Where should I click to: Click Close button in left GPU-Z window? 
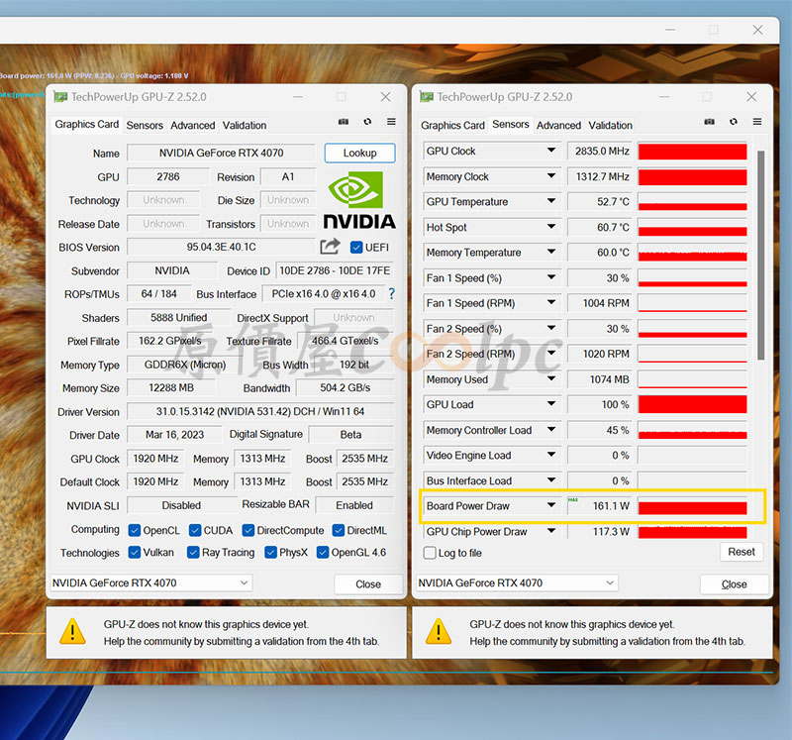[368, 583]
